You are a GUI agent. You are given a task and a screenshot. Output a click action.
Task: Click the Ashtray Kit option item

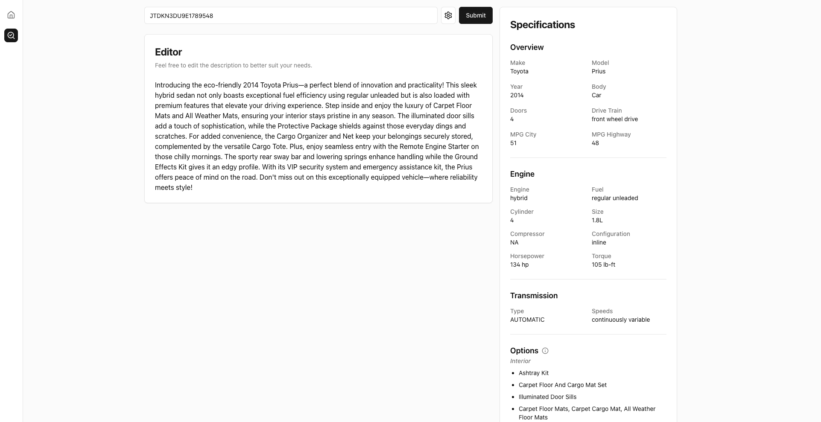tap(534, 373)
